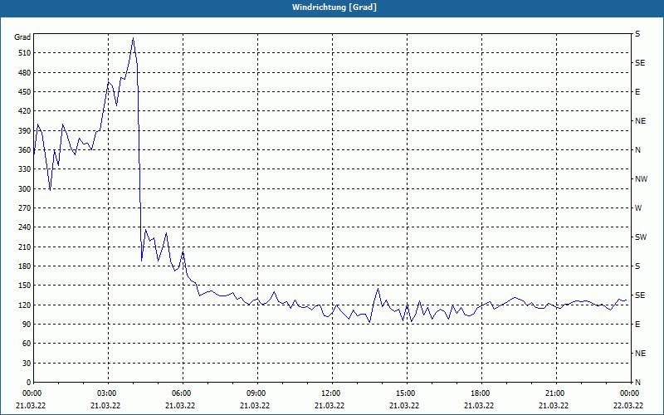Click the NW compass label

coord(641,179)
